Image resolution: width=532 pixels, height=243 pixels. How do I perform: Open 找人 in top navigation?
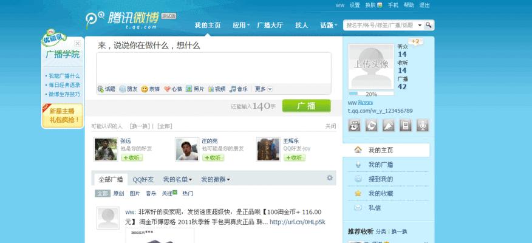tap(301, 25)
